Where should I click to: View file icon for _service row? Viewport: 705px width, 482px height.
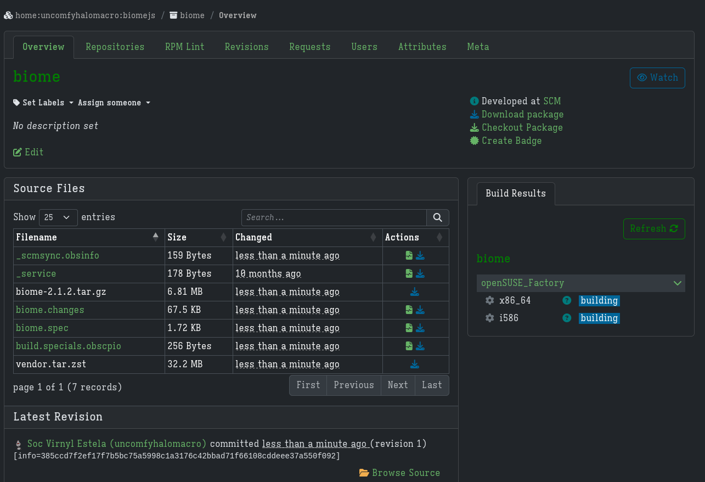click(409, 273)
